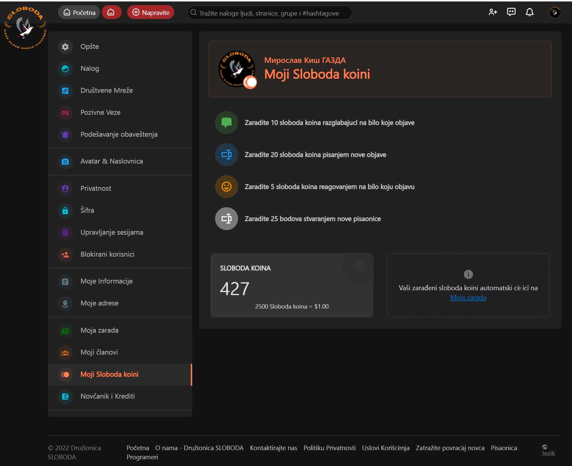
Task: Click the Novčanik i Krediti wallet icon
Action: [x=65, y=396]
